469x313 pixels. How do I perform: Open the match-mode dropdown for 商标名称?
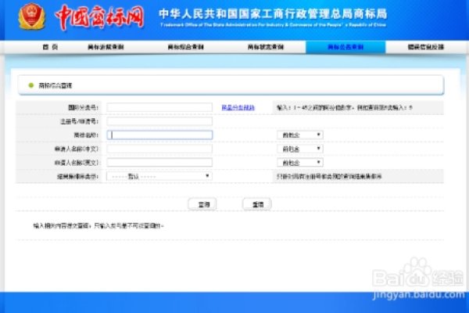point(300,135)
